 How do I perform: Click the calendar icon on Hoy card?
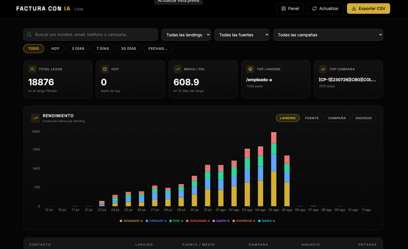(x=105, y=69)
